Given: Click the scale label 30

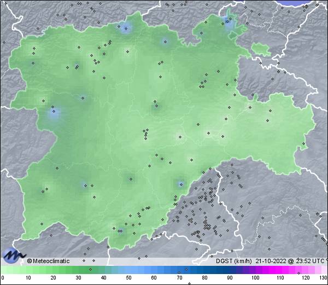Looking at the screenshot, I should (78, 278).
